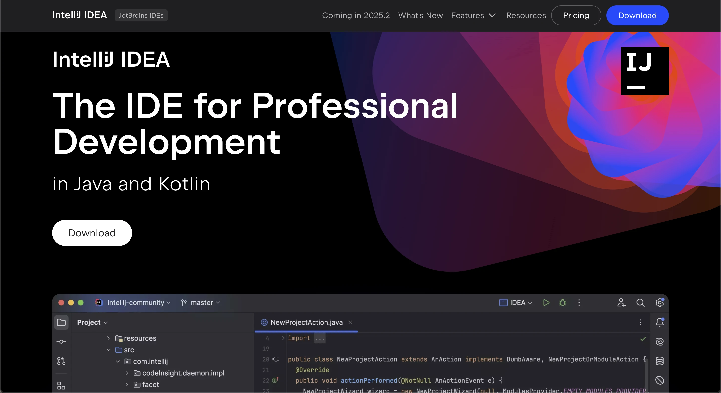Screen dimensions: 721x393
Task: Open IDE settings via the gear icon
Action: 660,303
